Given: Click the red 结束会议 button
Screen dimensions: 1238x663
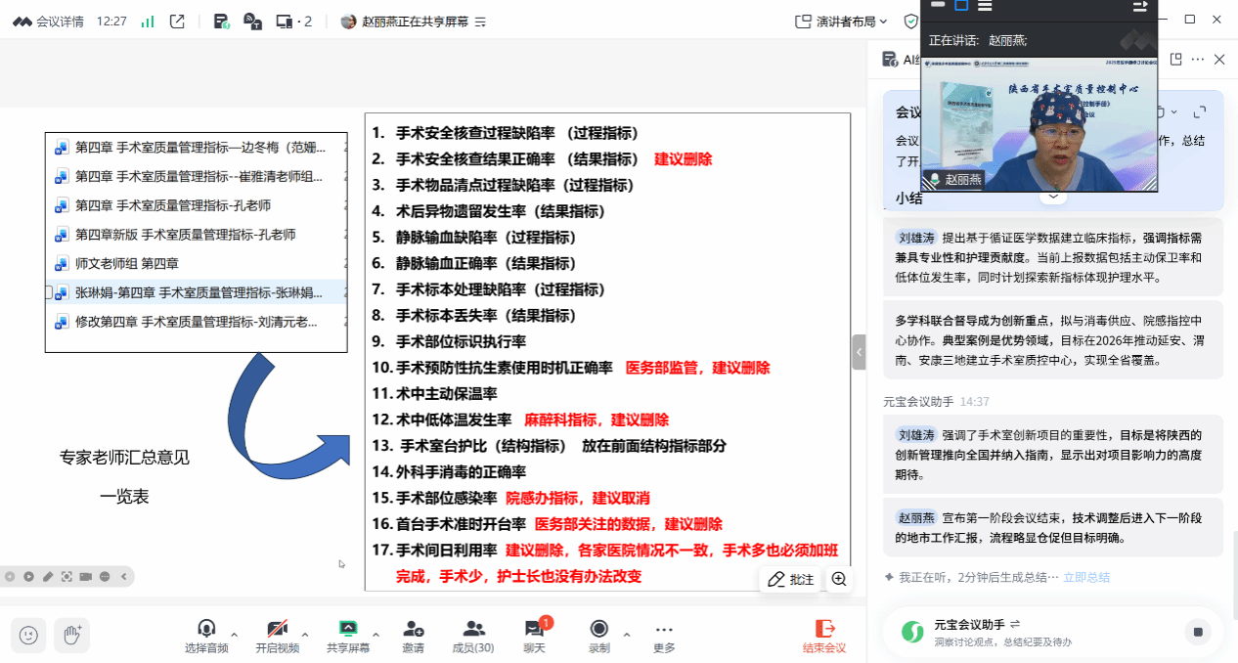Looking at the screenshot, I should [x=823, y=634].
